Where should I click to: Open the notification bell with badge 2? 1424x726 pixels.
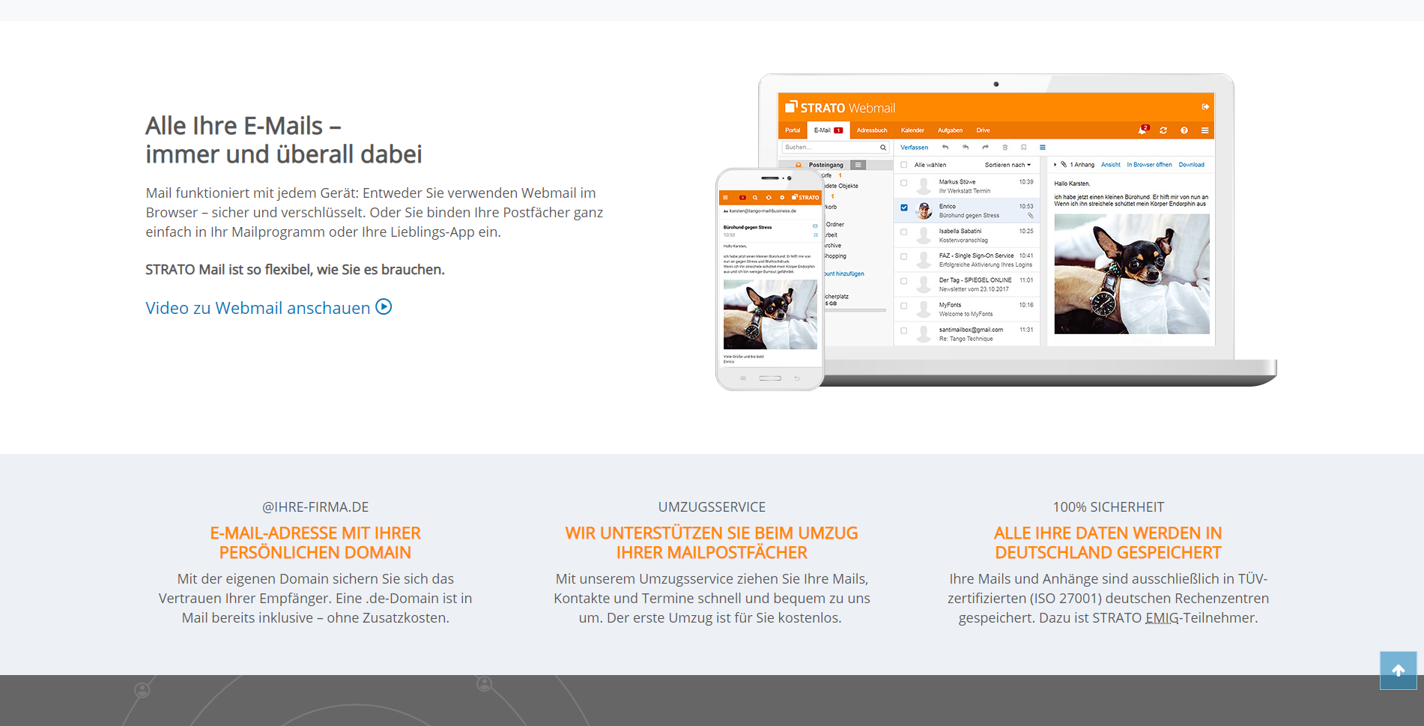click(x=1142, y=130)
